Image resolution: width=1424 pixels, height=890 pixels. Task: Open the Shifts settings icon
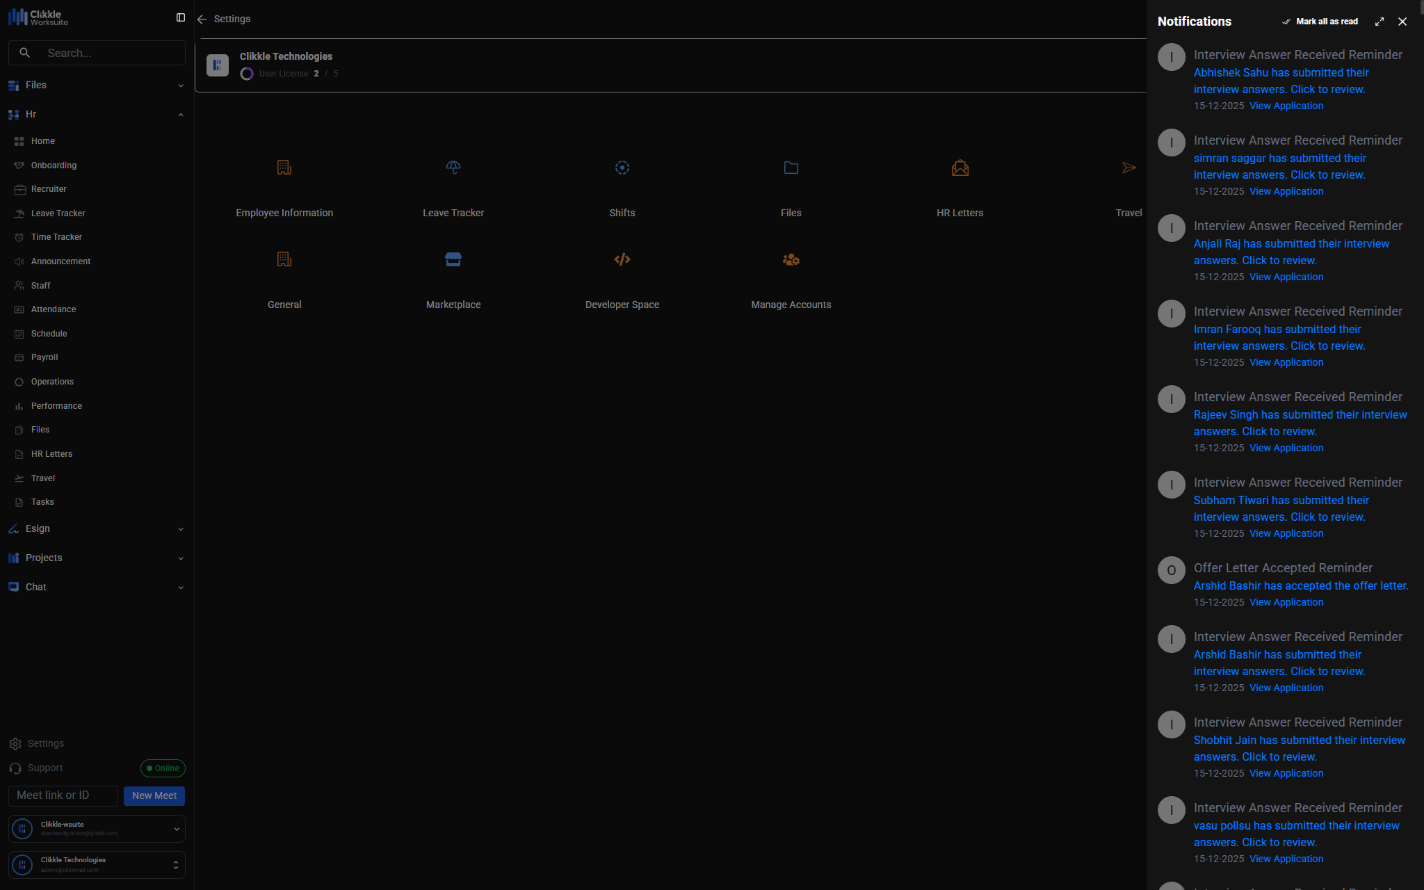(622, 168)
